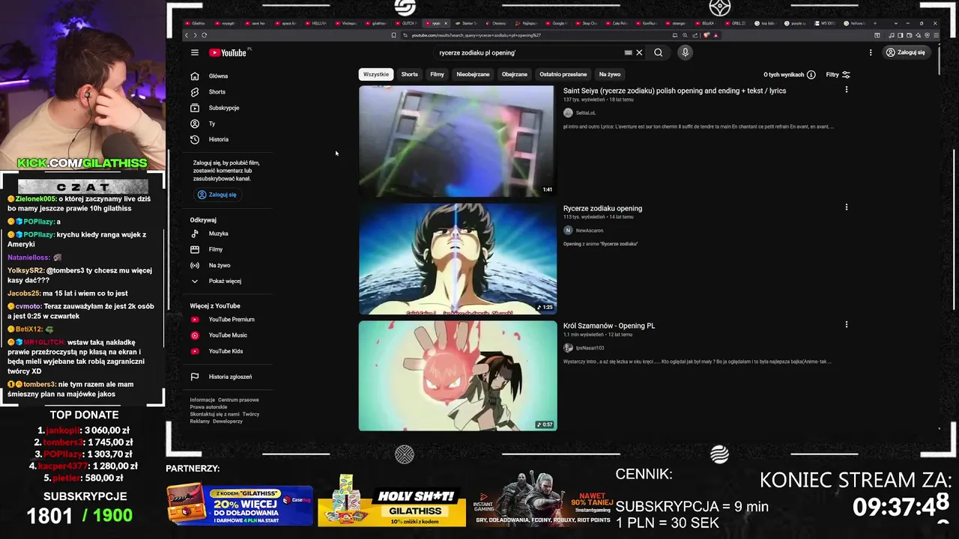Select the Shorts filter chip
This screenshot has width=959, height=539.
point(410,74)
